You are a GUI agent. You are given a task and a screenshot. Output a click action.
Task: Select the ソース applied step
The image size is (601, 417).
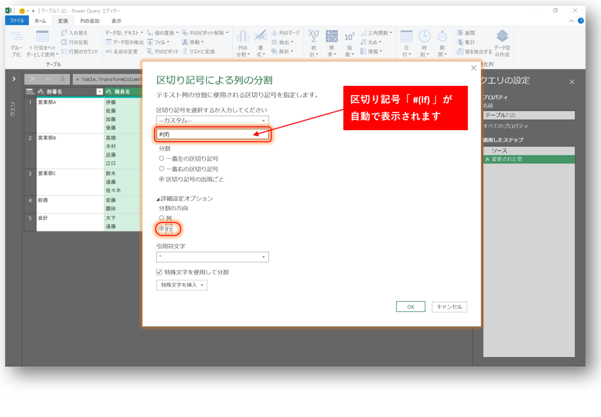coord(529,150)
